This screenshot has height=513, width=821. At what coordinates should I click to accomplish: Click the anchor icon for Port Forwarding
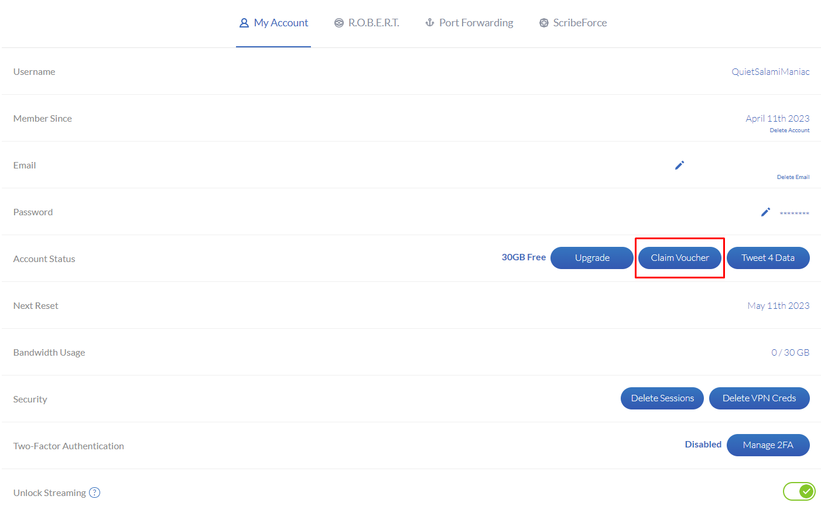[x=430, y=23]
